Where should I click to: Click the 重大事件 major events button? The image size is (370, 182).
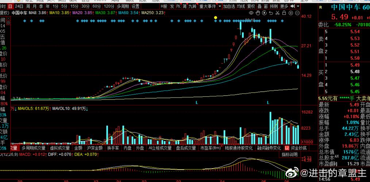(x=208, y=6)
